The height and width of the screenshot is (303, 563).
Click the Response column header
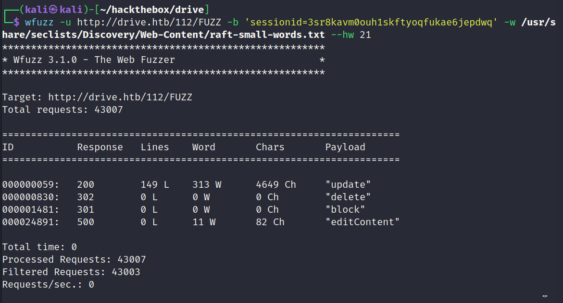click(x=100, y=147)
